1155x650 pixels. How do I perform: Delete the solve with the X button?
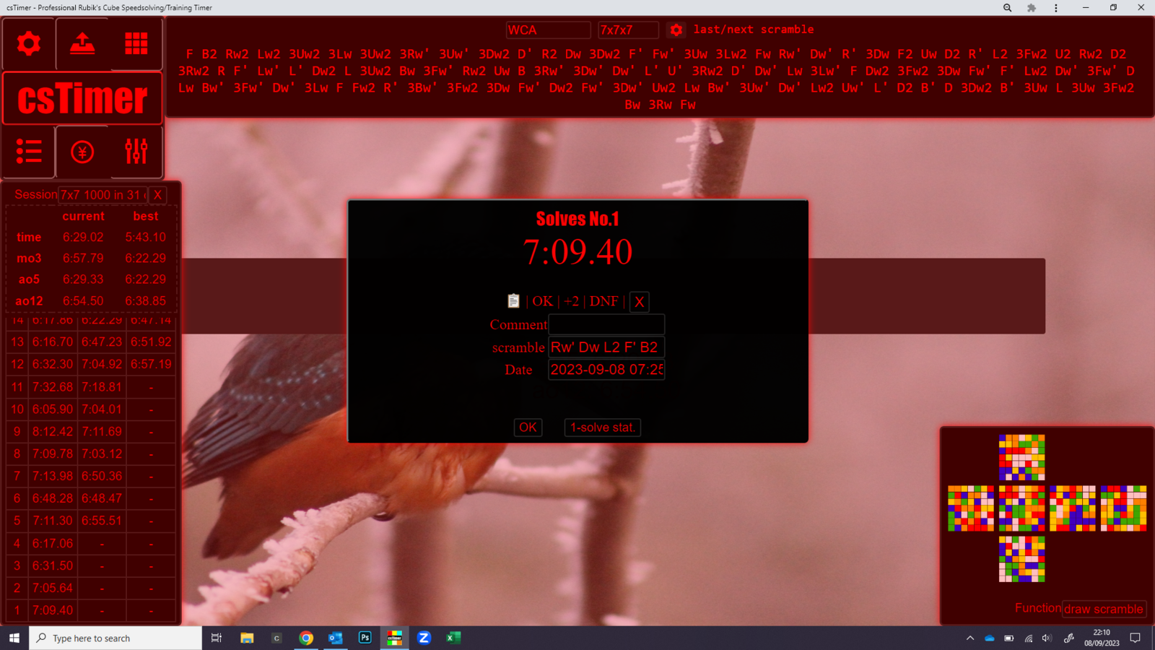click(x=639, y=302)
